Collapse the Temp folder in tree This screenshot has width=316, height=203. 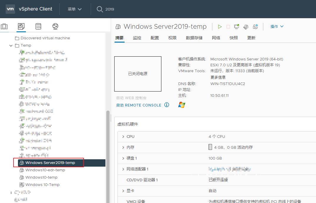click(11, 45)
